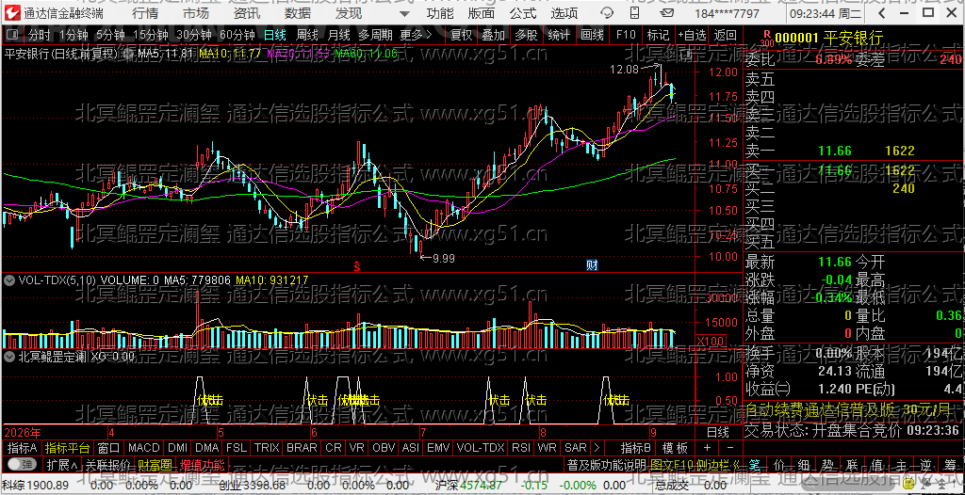The width and height of the screenshot is (965, 495).
Task: Open the 多周期 multi-period view
Action: pos(375,35)
